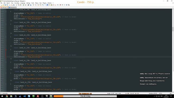
Task: Open the Encoding menu
Action: click(x=17, y=3)
